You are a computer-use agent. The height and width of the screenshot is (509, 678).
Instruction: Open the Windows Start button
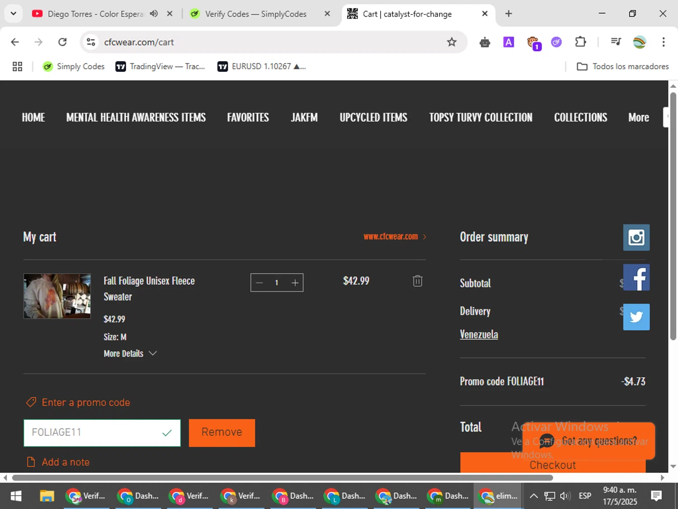click(16, 496)
